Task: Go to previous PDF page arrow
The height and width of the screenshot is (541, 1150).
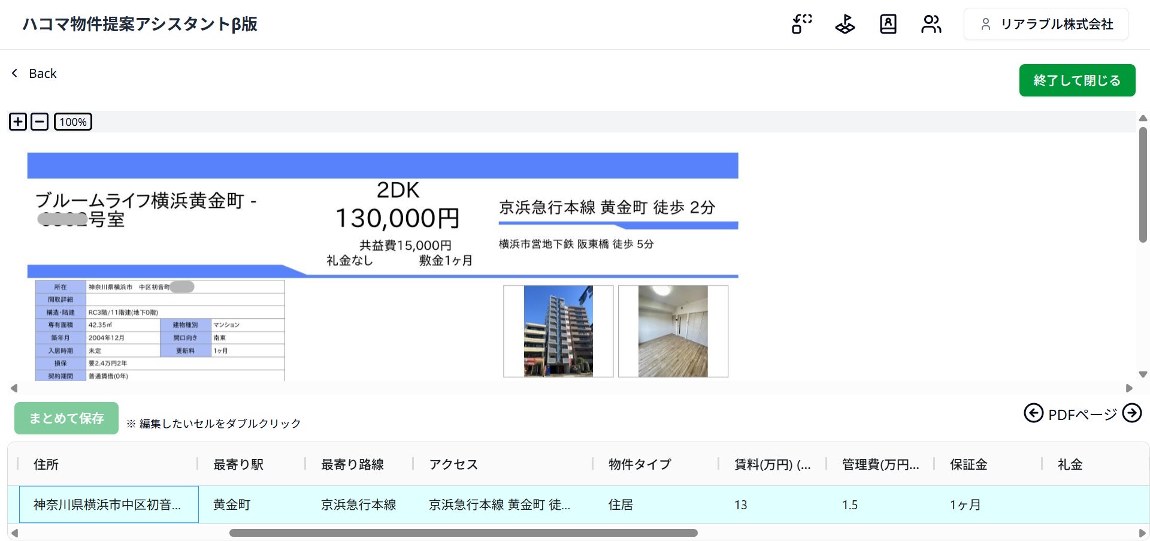Action: (1033, 413)
